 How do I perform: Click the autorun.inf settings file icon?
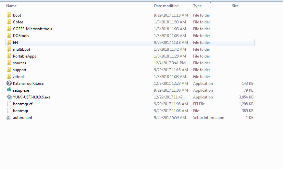[9, 117]
